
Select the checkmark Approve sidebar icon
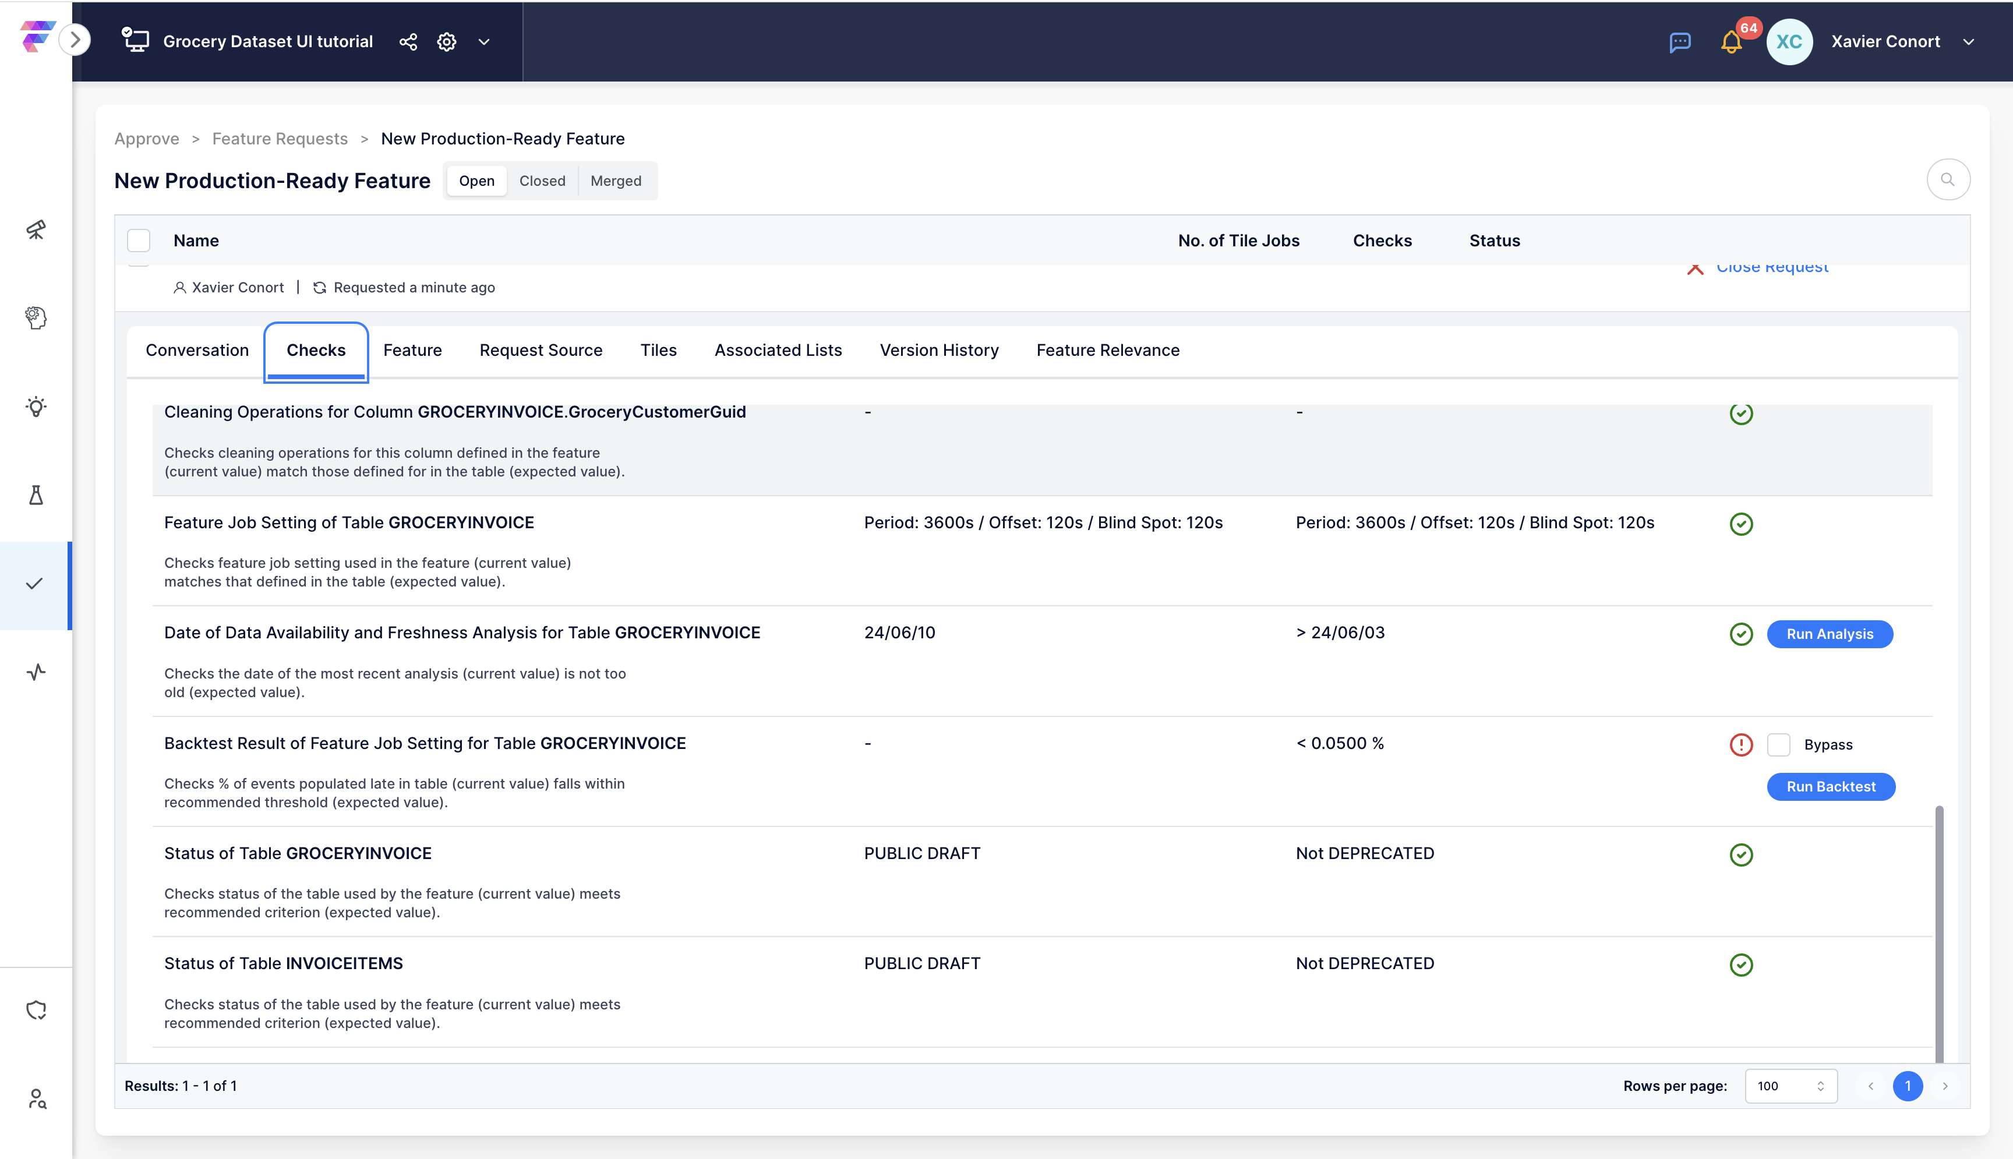coord(34,584)
